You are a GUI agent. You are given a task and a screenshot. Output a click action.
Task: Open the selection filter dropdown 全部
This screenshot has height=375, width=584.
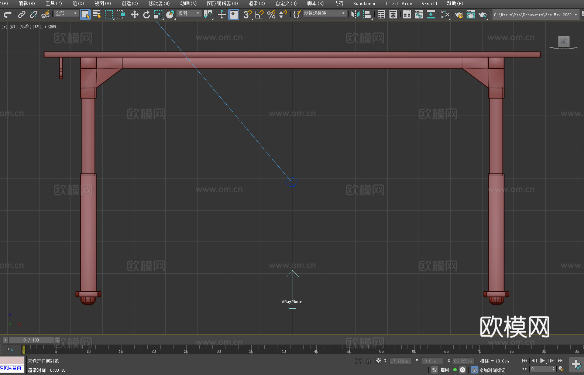click(x=66, y=13)
